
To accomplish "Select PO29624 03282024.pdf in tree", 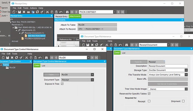I will coord(35,38).
